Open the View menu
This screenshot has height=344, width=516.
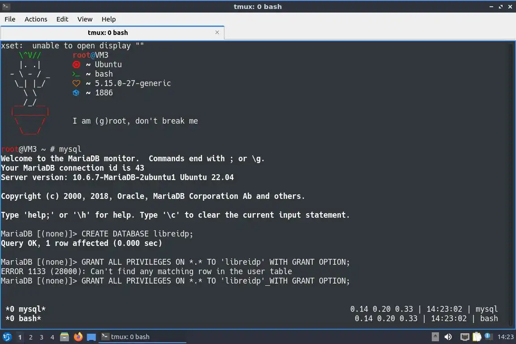tap(85, 19)
